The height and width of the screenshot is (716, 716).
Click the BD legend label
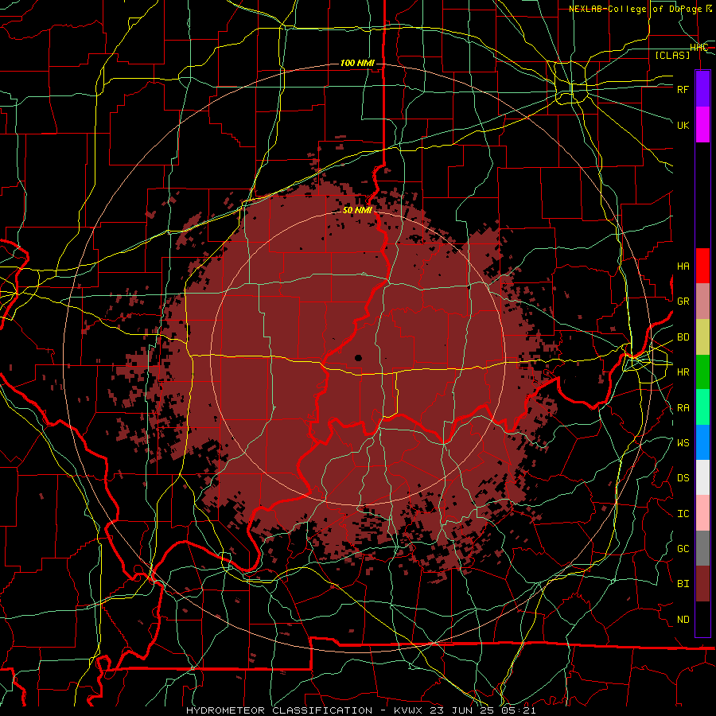(683, 337)
